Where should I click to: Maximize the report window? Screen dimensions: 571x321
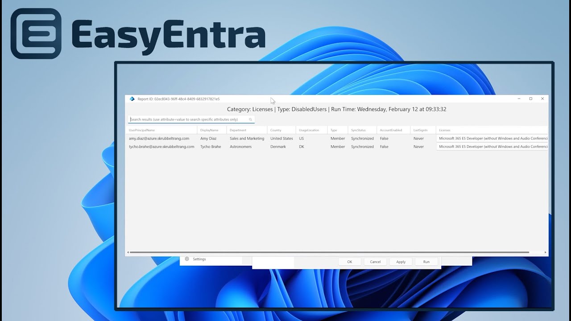(x=530, y=99)
